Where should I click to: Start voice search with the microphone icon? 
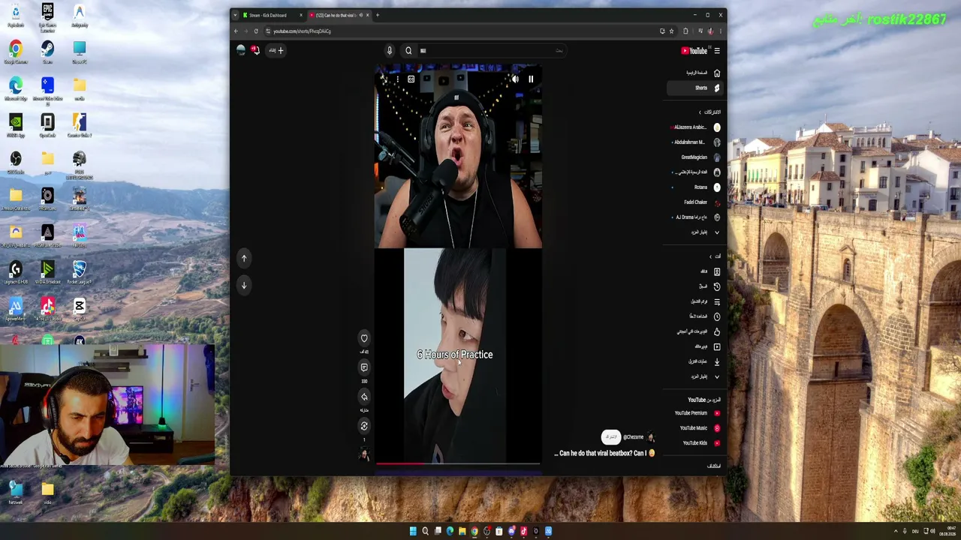tap(390, 51)
